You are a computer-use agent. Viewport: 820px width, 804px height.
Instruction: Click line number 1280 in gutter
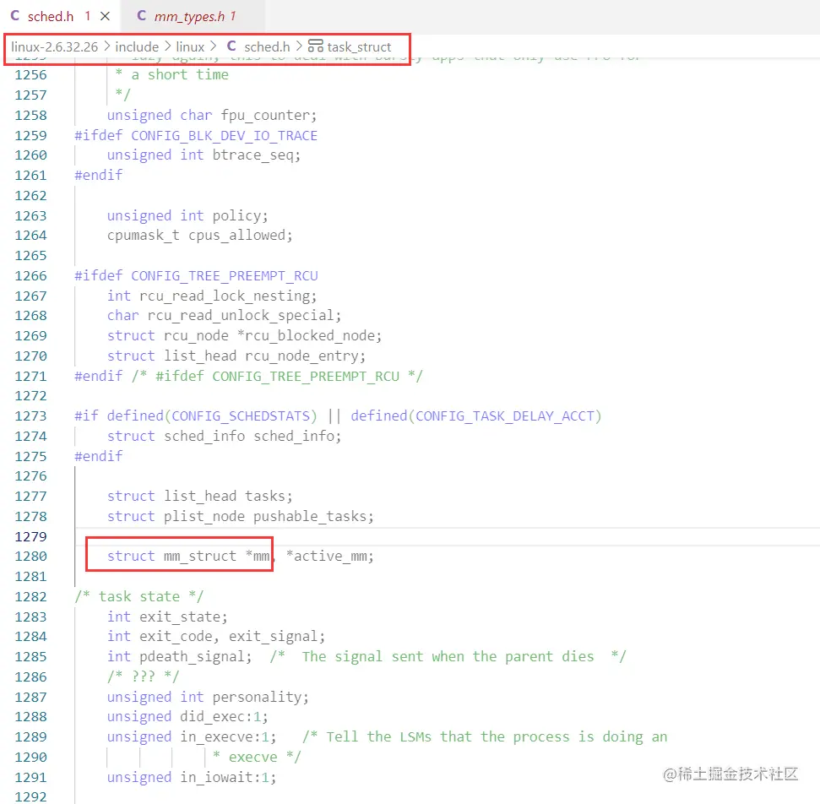(x=30, y=556)
